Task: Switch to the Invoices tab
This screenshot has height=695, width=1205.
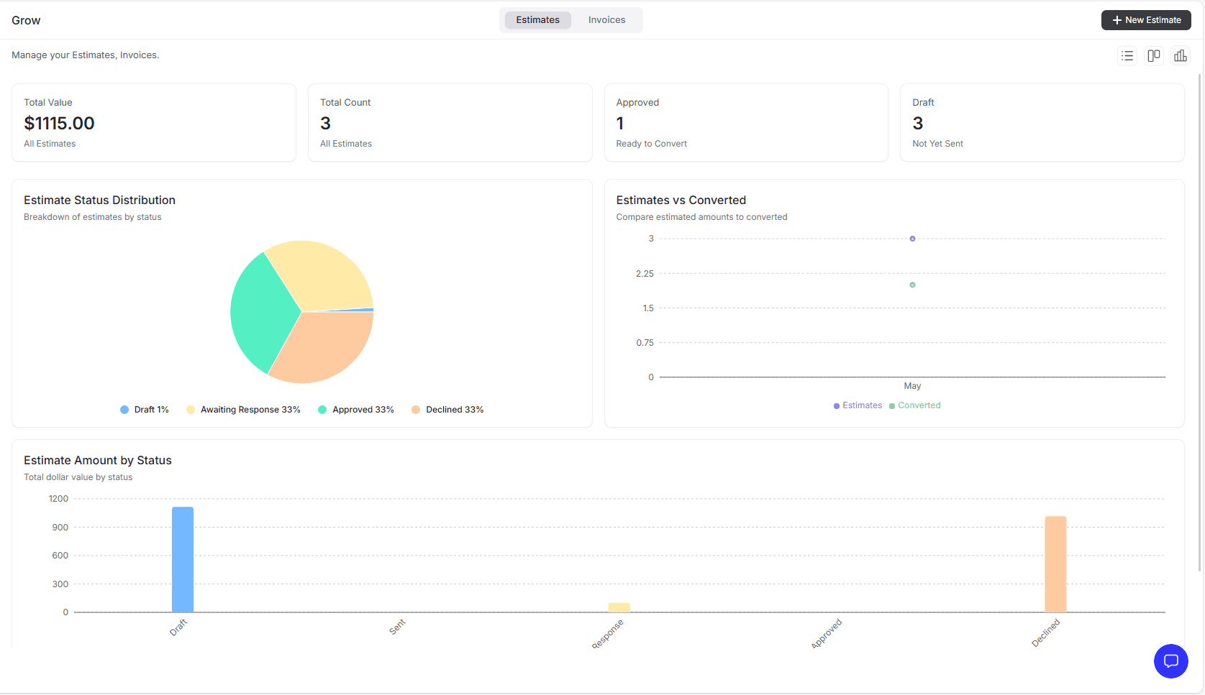Action: point(606,19)
